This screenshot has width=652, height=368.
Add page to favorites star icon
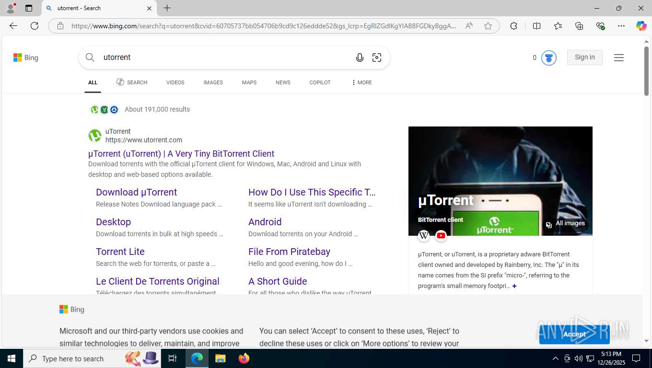tap(488, 26)
